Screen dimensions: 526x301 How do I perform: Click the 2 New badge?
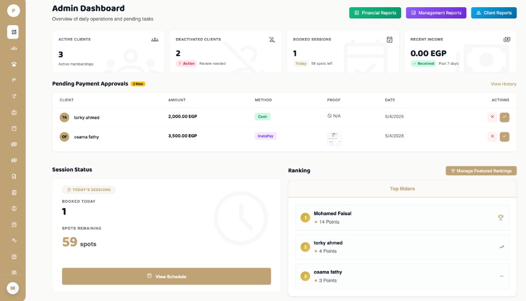pos(138,84)
